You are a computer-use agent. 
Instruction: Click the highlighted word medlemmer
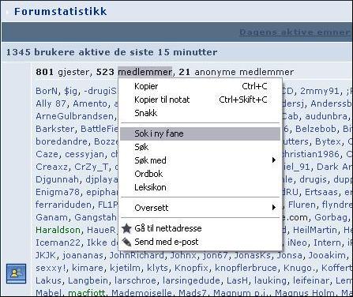click(145, 72)
